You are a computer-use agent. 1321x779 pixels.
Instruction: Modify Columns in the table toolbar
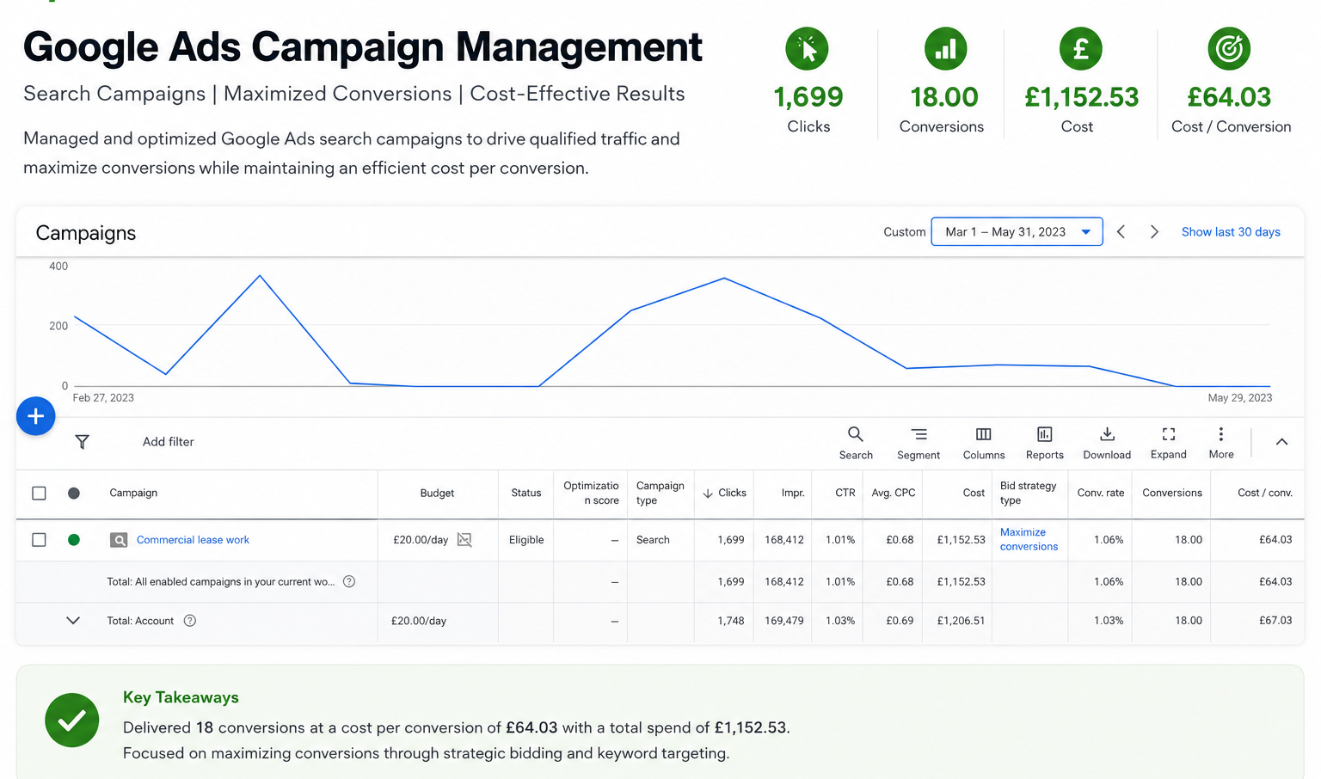[984, 443]
